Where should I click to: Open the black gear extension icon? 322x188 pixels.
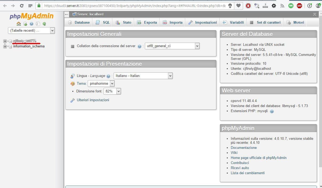[274, 6]
